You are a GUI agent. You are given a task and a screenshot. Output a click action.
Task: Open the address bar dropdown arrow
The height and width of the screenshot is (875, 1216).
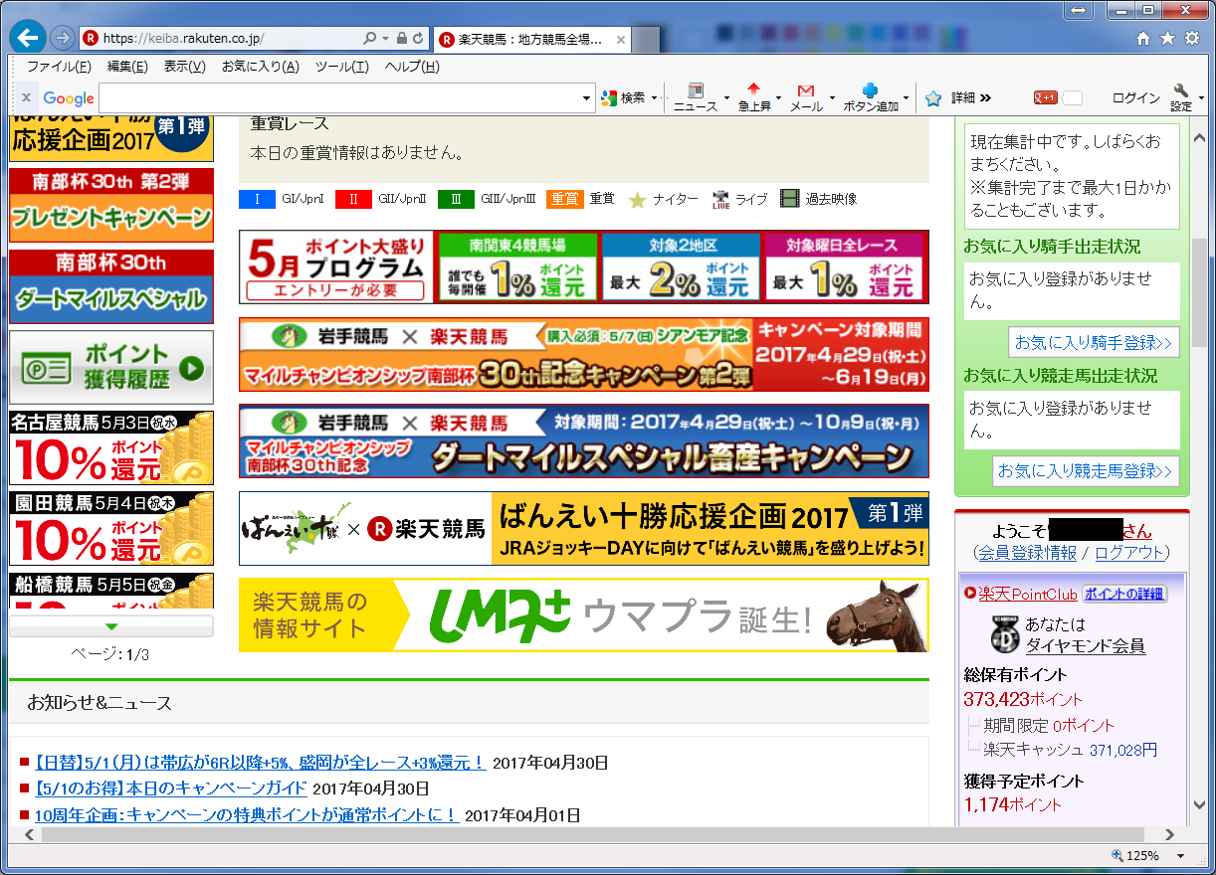point(386,39)
